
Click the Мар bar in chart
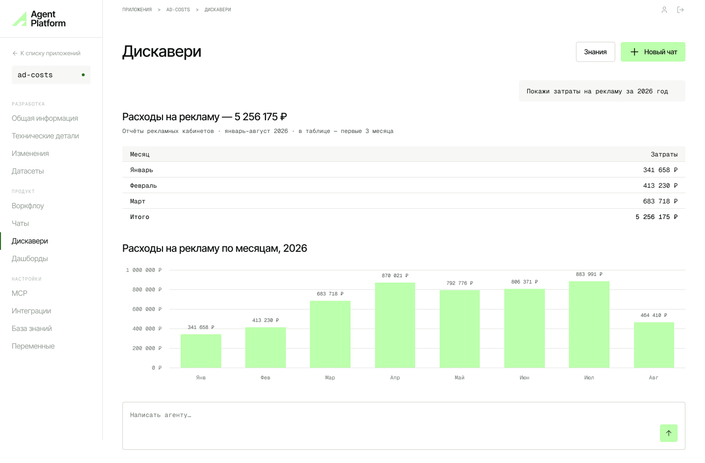coord(330,334)
